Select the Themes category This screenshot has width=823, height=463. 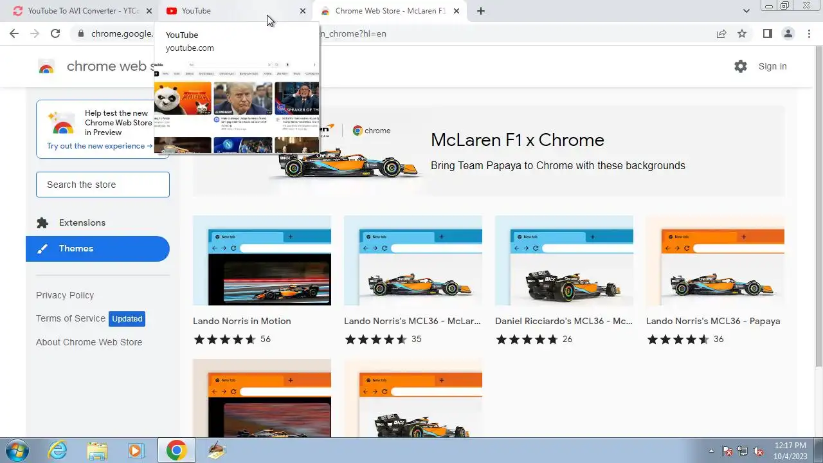pyautogui.click(x=98, y=249)
